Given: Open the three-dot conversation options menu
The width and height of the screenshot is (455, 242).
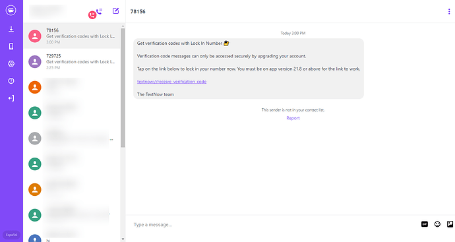Looking at the screenshot, I should [449, 12].
